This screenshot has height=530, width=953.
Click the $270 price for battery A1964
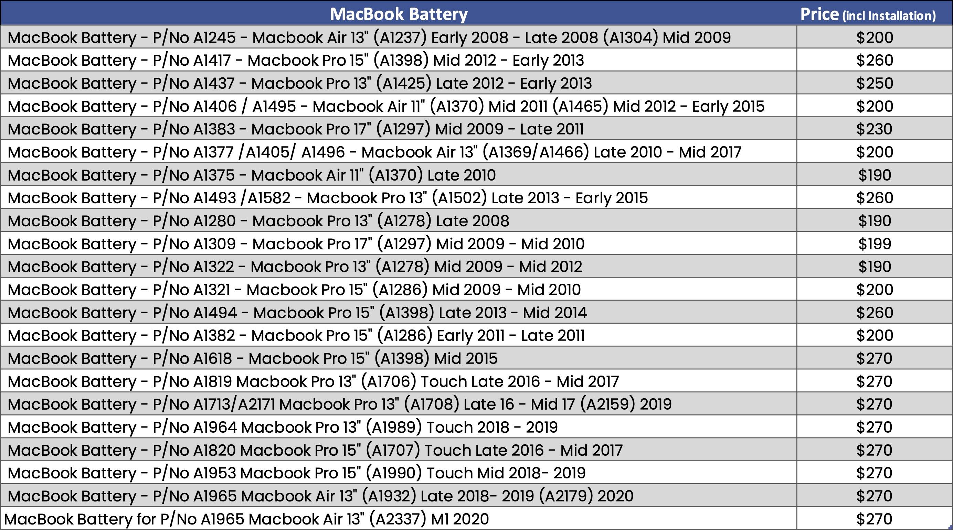point(875,427)
